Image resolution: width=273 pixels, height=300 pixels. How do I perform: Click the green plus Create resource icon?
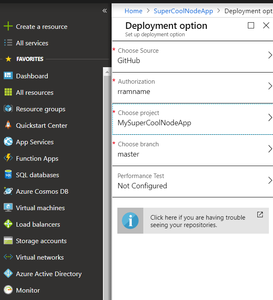(8, 26)
